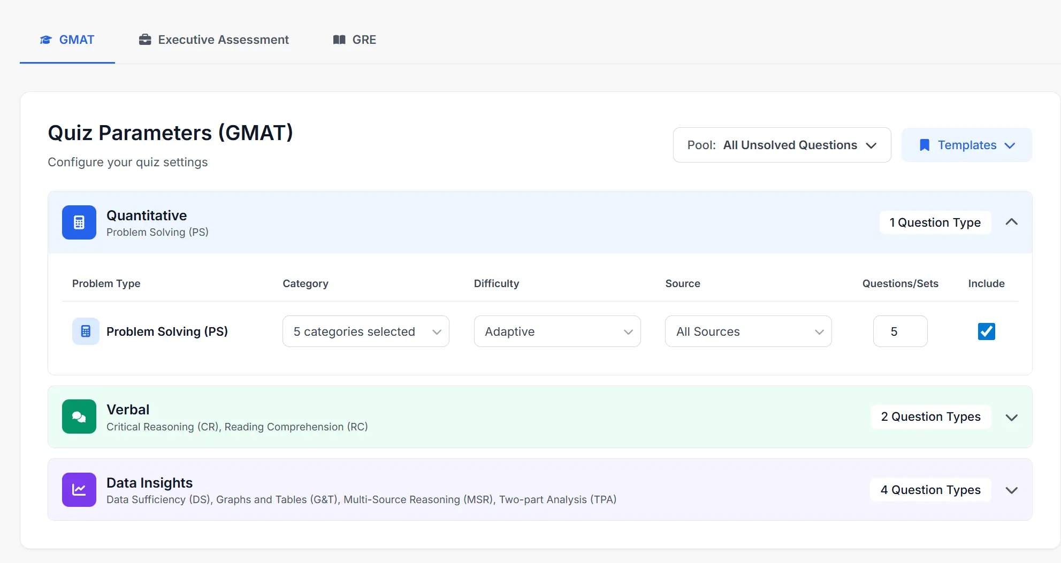Expand the Data Insights section chevron
The width and height of the screenshot is (1061, 563).
click(1011, 490)
